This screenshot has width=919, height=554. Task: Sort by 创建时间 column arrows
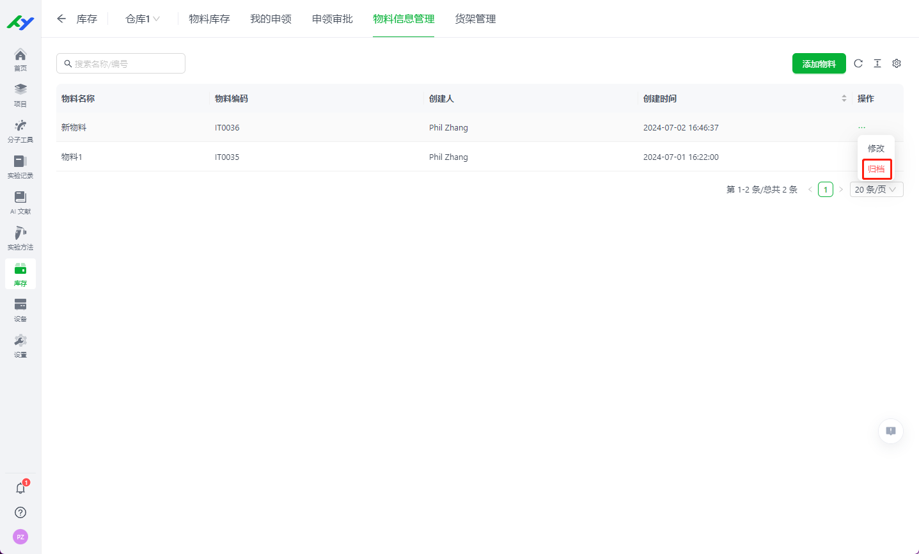[844, 99]
